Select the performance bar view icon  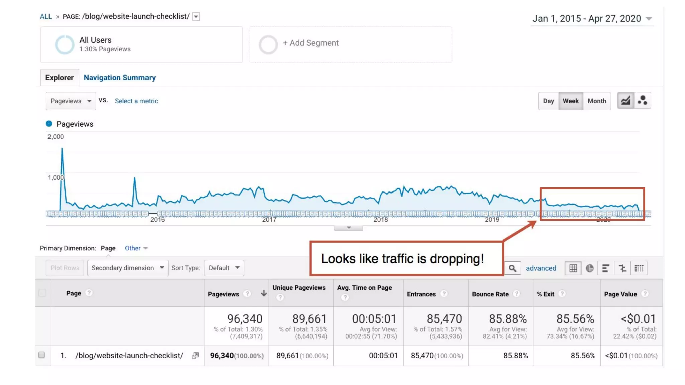606,268
